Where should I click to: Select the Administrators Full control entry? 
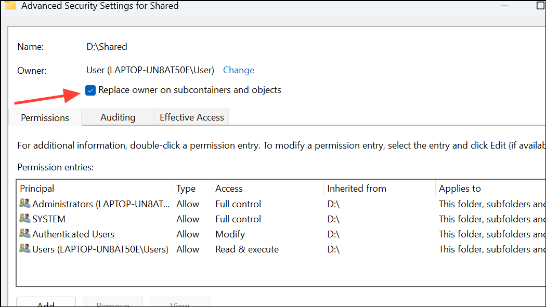(x=281, y=204)
